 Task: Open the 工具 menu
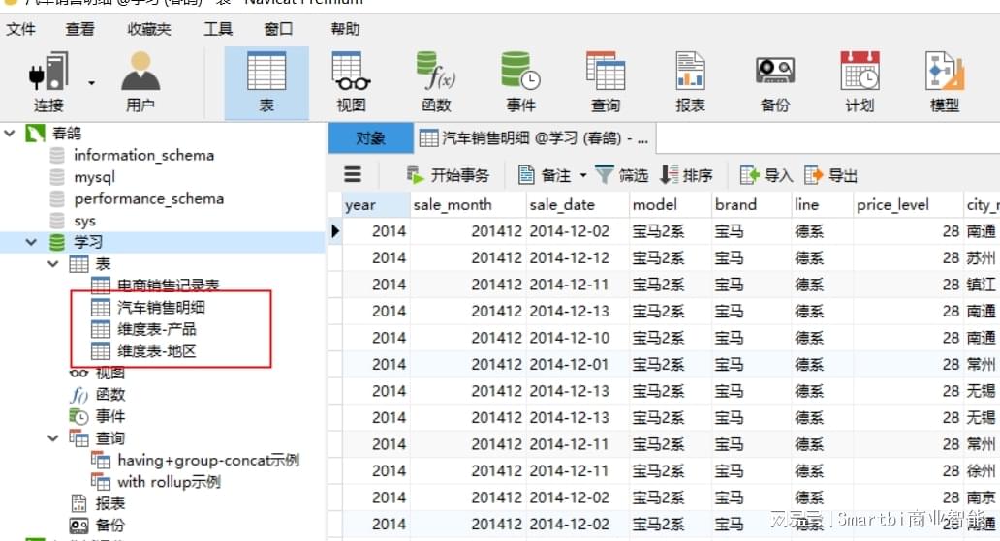217,29
